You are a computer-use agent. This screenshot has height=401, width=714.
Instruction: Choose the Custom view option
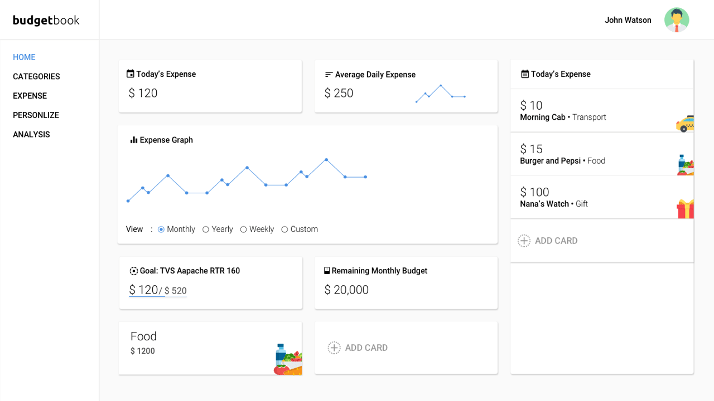point(284,229)
